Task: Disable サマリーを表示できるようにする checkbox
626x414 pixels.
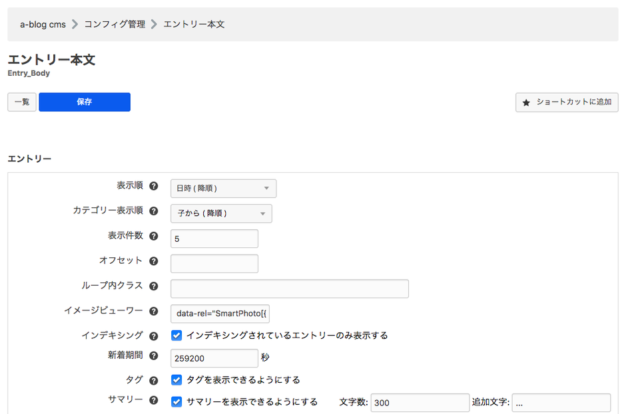Action: (176, 402)
